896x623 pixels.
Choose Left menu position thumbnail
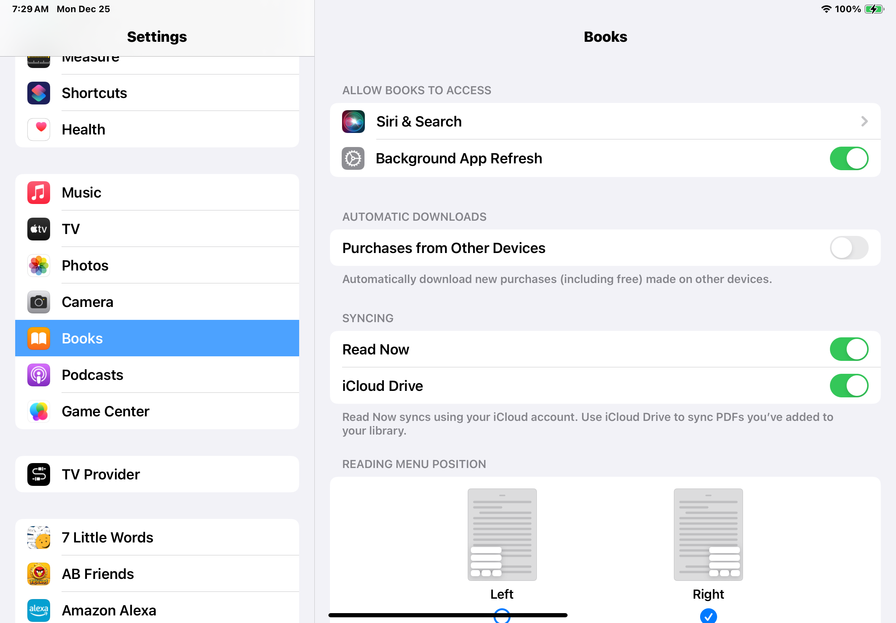(x=502, y=534)
